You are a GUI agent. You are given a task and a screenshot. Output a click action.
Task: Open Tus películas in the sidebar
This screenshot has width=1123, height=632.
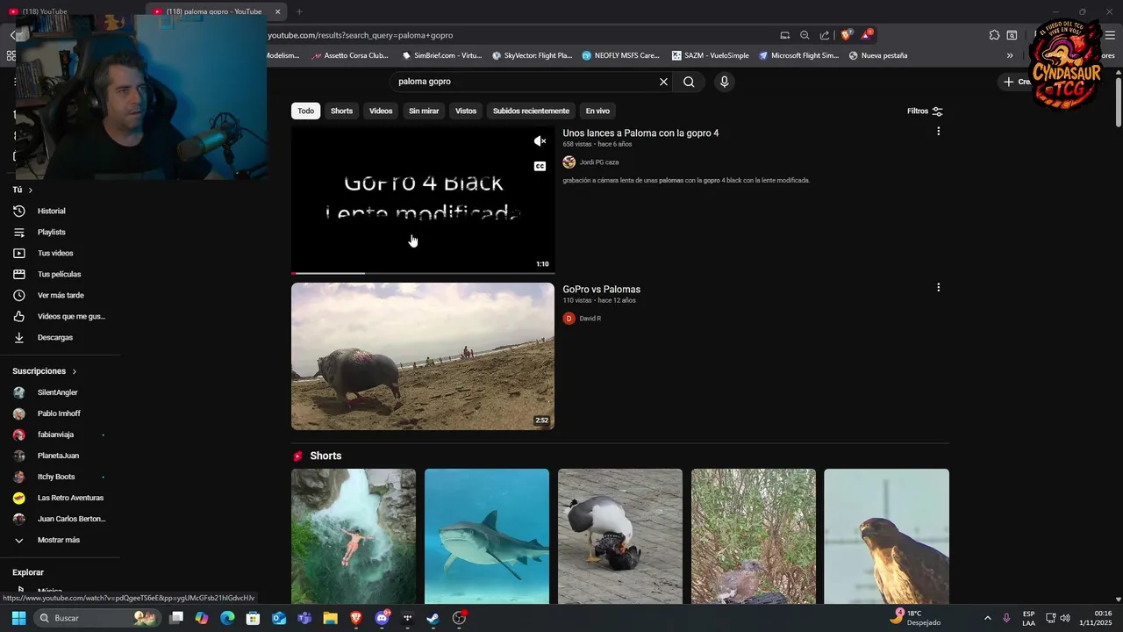click(x=60, y=275)
